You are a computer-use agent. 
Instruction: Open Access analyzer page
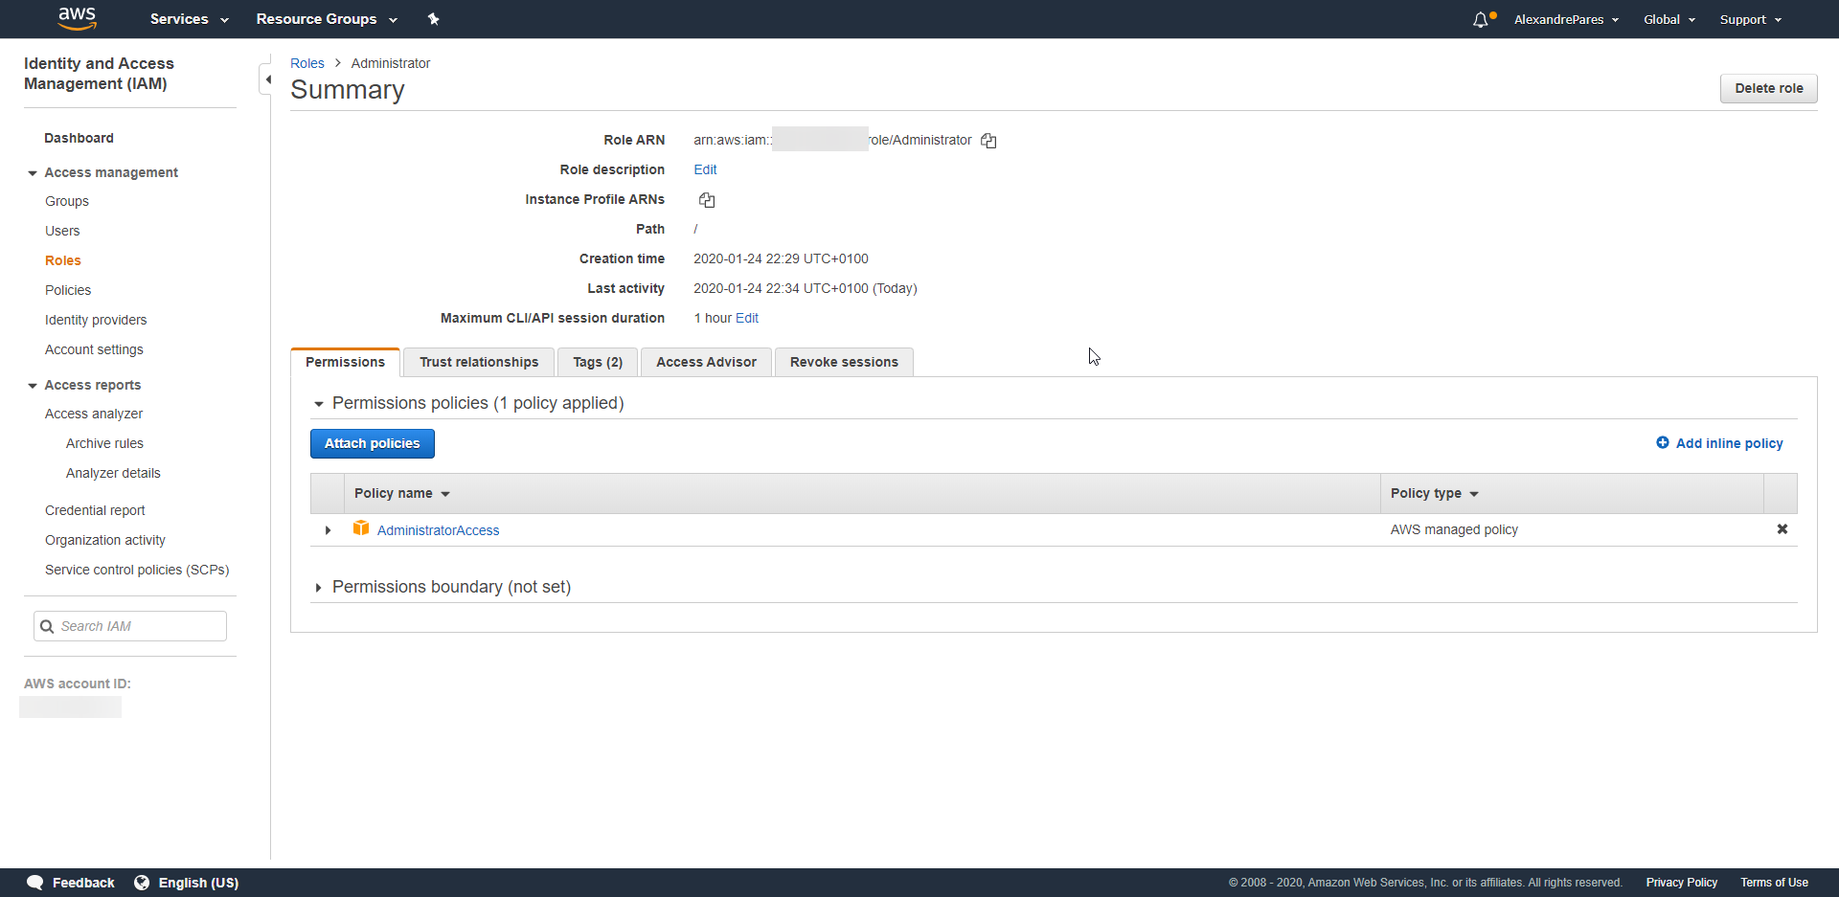tap(94, 414)
